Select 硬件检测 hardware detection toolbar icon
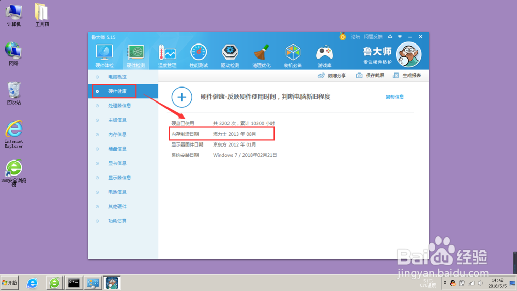This screenshot has width=517, height=291. pos(136,56)
